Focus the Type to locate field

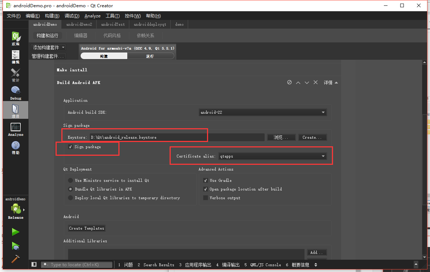[x=77, y=265]
